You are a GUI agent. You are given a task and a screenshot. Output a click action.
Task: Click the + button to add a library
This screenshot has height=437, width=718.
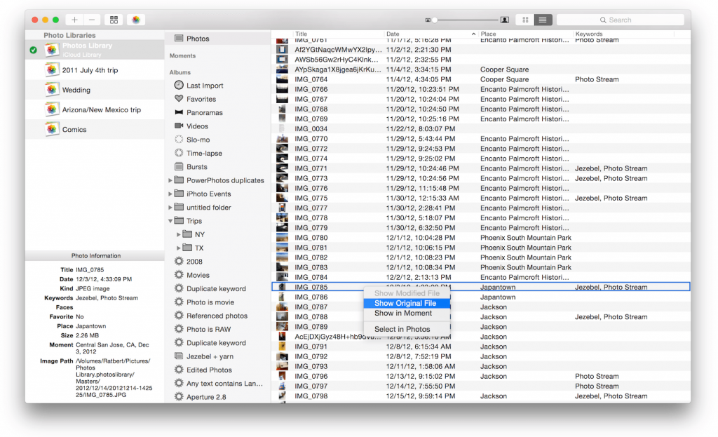[x=74, y=19]
